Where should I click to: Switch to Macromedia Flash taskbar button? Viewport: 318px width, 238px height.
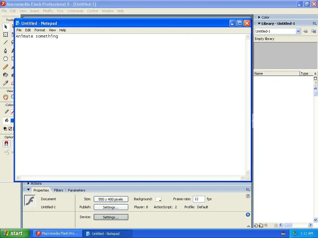57,233
